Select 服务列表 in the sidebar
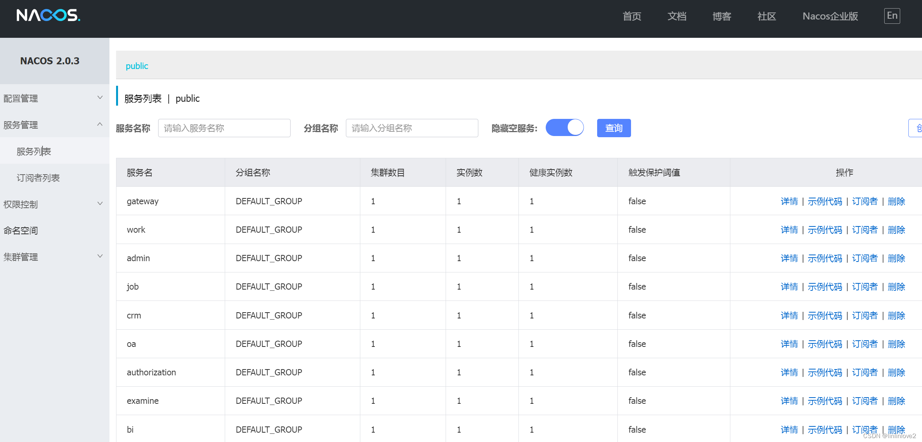The width and height of the screenshot is (922, 442). 34,151
